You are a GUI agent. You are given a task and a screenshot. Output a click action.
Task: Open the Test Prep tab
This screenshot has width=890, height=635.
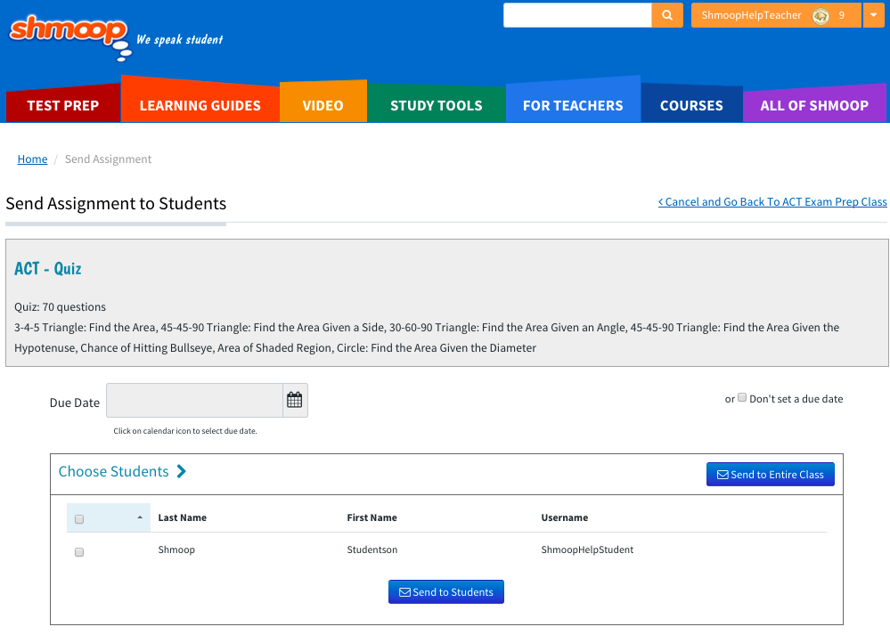tap(63, 106)
